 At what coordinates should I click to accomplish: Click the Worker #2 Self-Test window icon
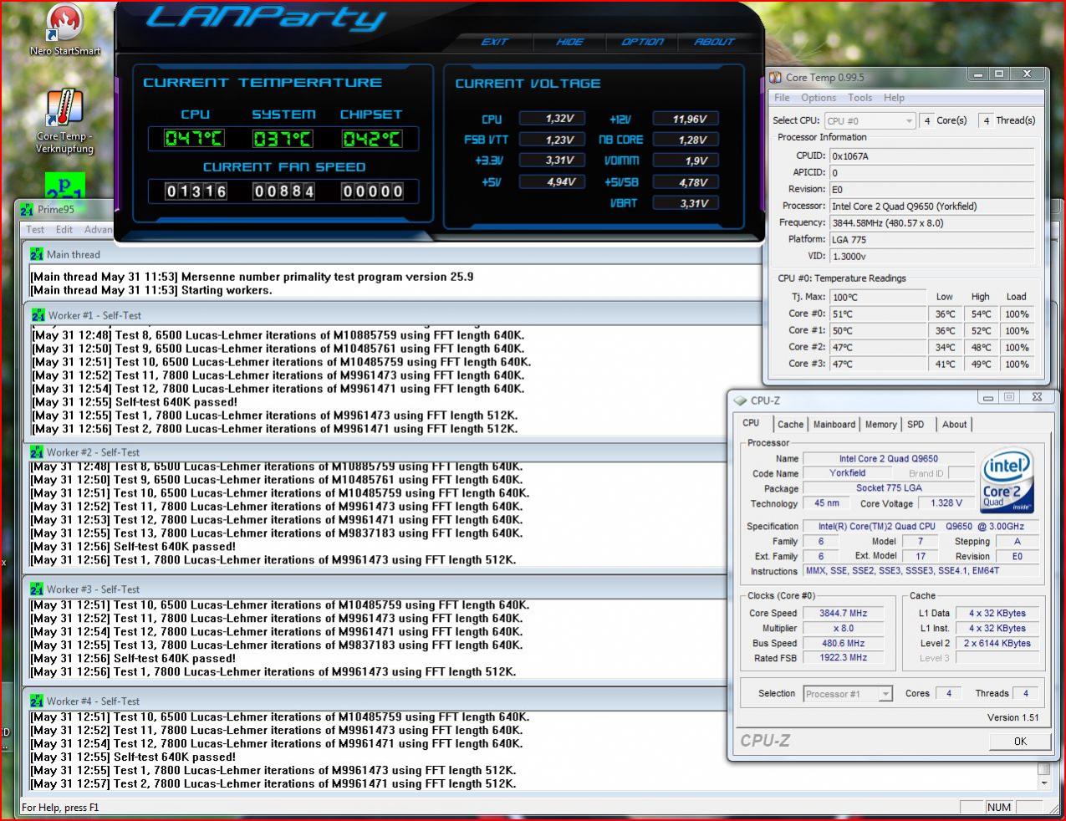click(x=37, y=452)
